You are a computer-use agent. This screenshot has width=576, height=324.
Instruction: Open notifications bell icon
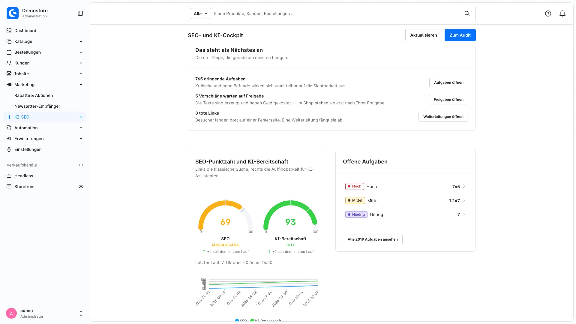[562, 13]
